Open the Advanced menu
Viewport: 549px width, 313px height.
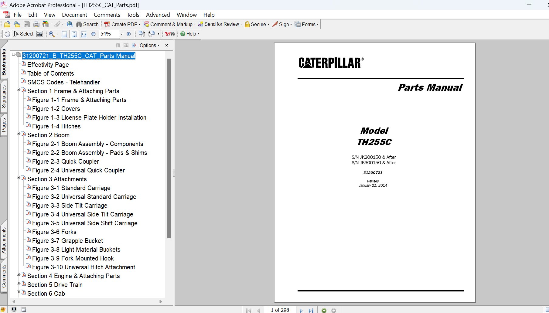158,15
